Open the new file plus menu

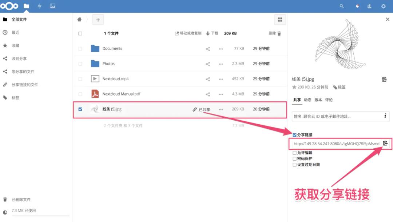click(x=98, y=19)
